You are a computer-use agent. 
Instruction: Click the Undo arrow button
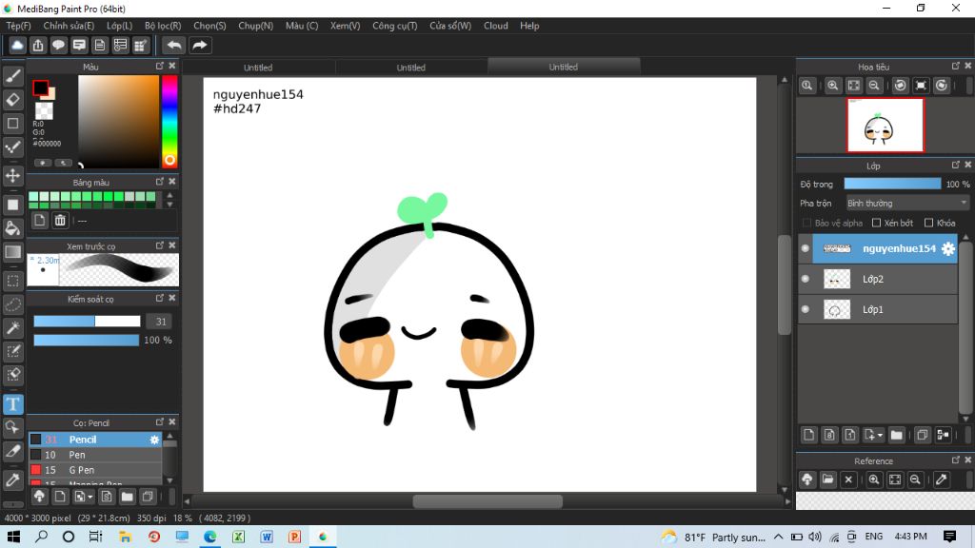point(174,46)
